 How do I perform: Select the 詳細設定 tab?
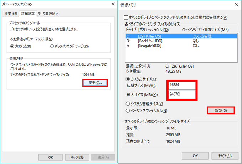pyautogui.click(x=28, y=14)
